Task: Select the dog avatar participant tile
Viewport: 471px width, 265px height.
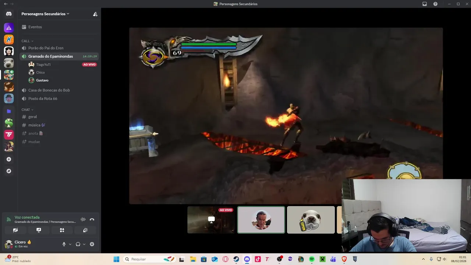Action: [311, 220]
